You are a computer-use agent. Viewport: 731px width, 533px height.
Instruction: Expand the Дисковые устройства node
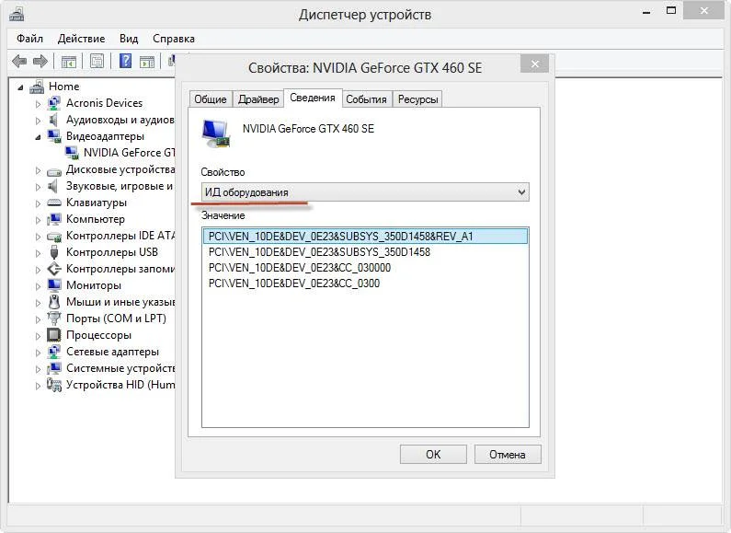pyautogui.click(x=39, y=170)
